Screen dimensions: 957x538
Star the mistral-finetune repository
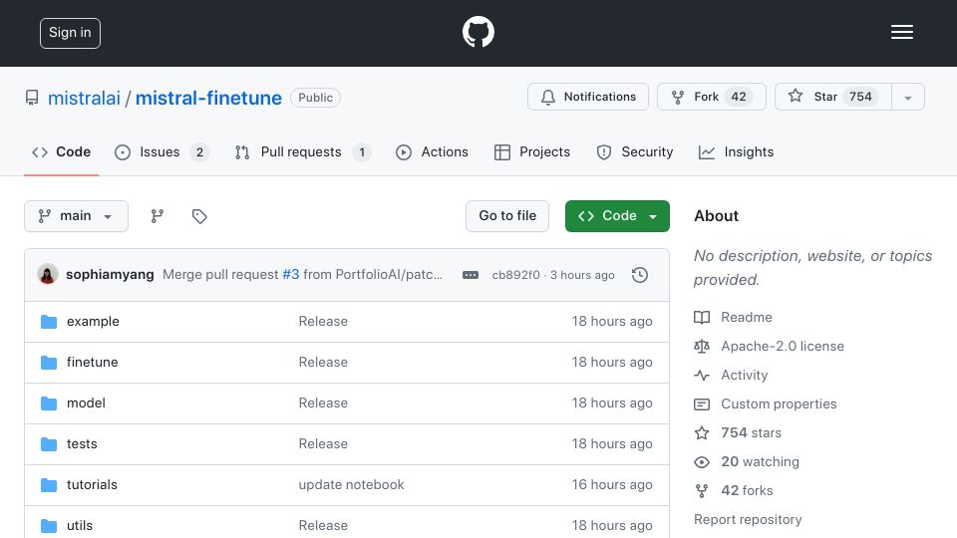[x=833, y=97]
